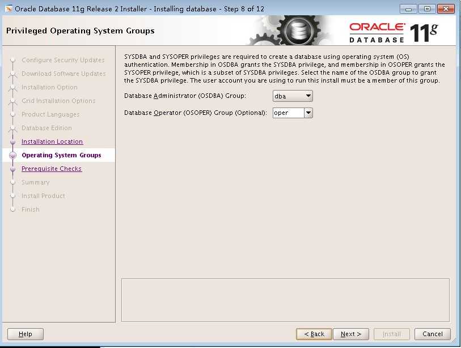Click the Install Product step

click(43, 196)
